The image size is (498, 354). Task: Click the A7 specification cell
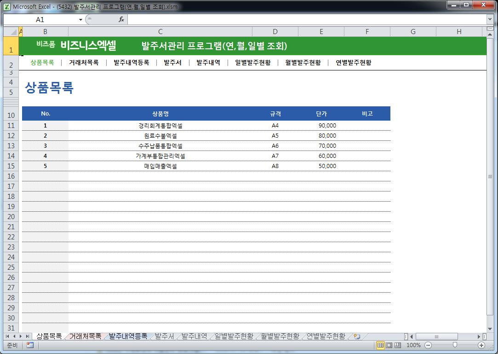click(275, 156)
